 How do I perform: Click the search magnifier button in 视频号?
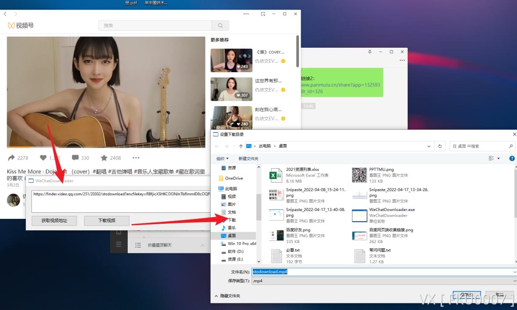click(220, 25)
